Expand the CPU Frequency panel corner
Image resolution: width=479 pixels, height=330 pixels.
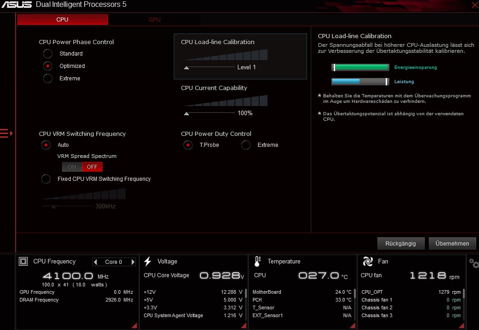point(134,325)
